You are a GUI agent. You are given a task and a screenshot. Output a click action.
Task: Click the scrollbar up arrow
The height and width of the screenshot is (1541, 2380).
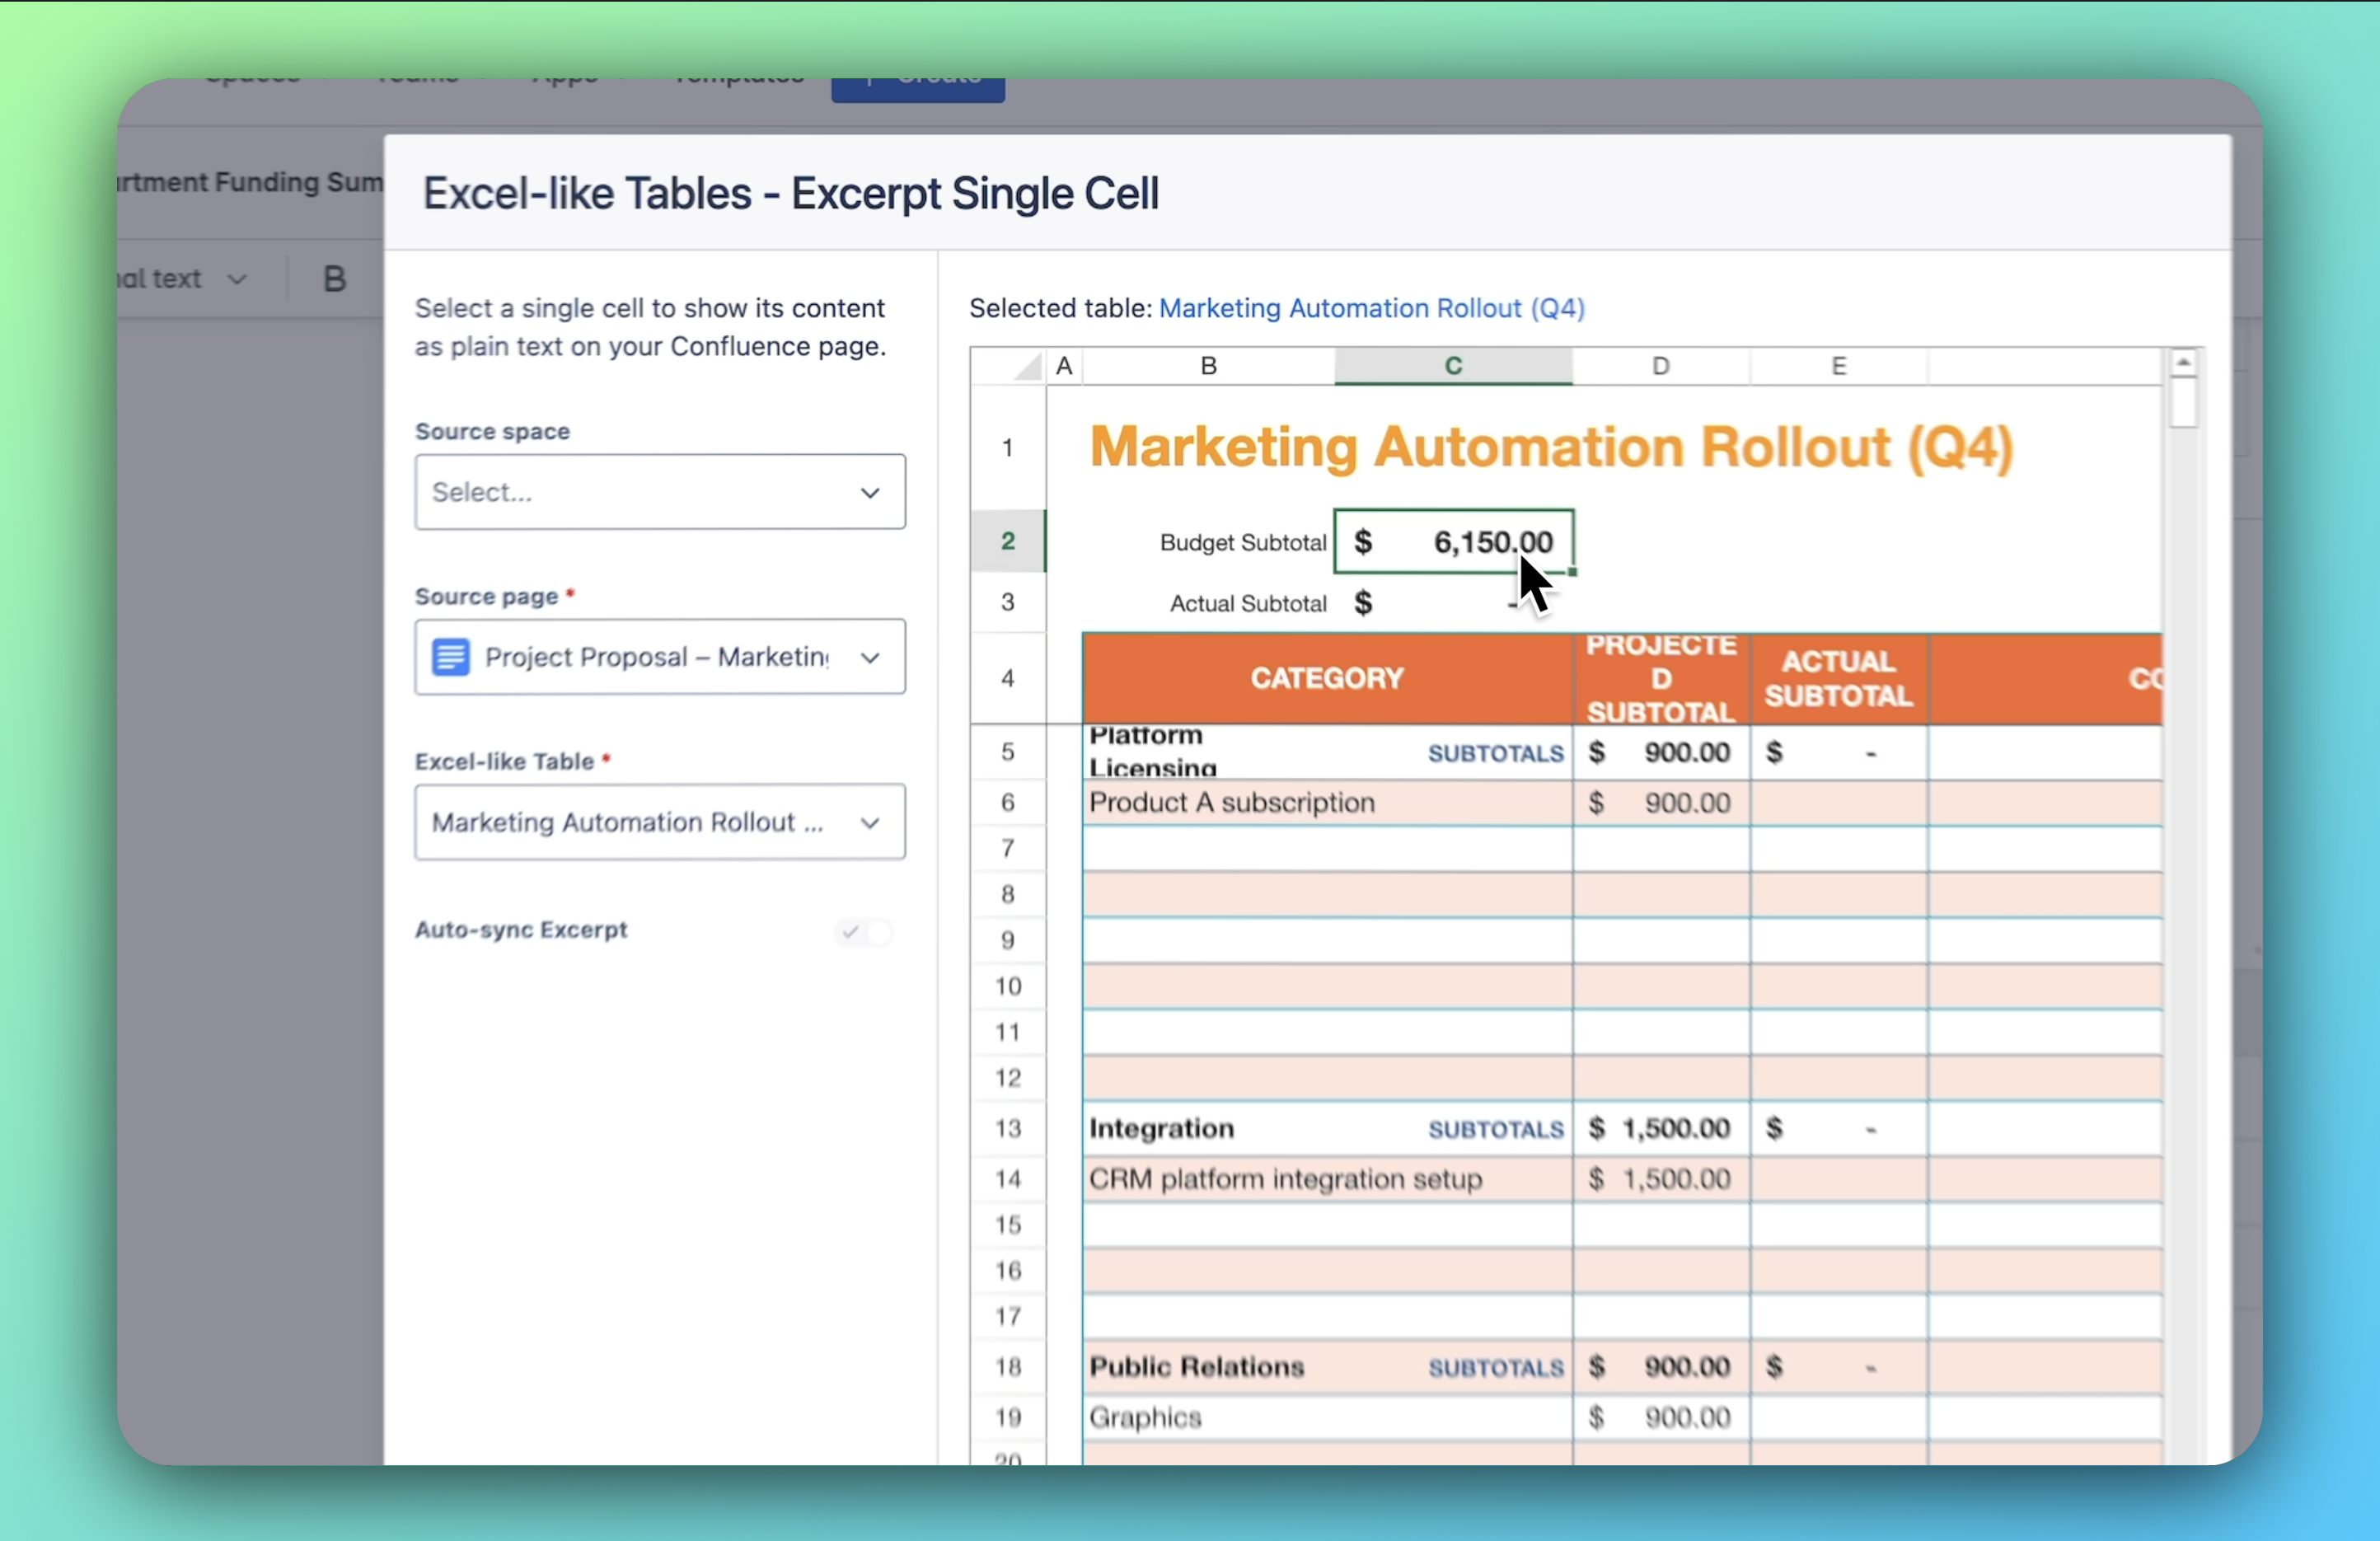click(x=2183, y=362)
